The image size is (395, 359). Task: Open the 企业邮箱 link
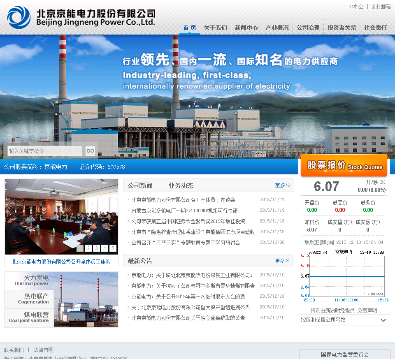click(381, 7)
